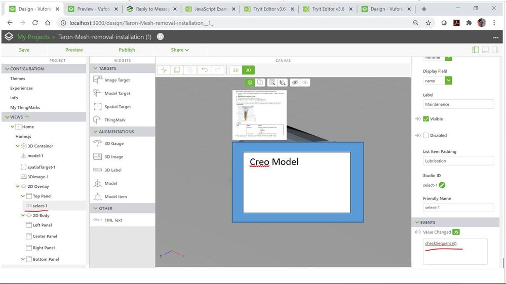Add the Model Item widget

[110, 196]
